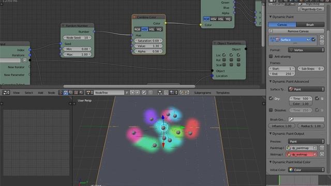Click the End 250 frame field

(281, 74)
